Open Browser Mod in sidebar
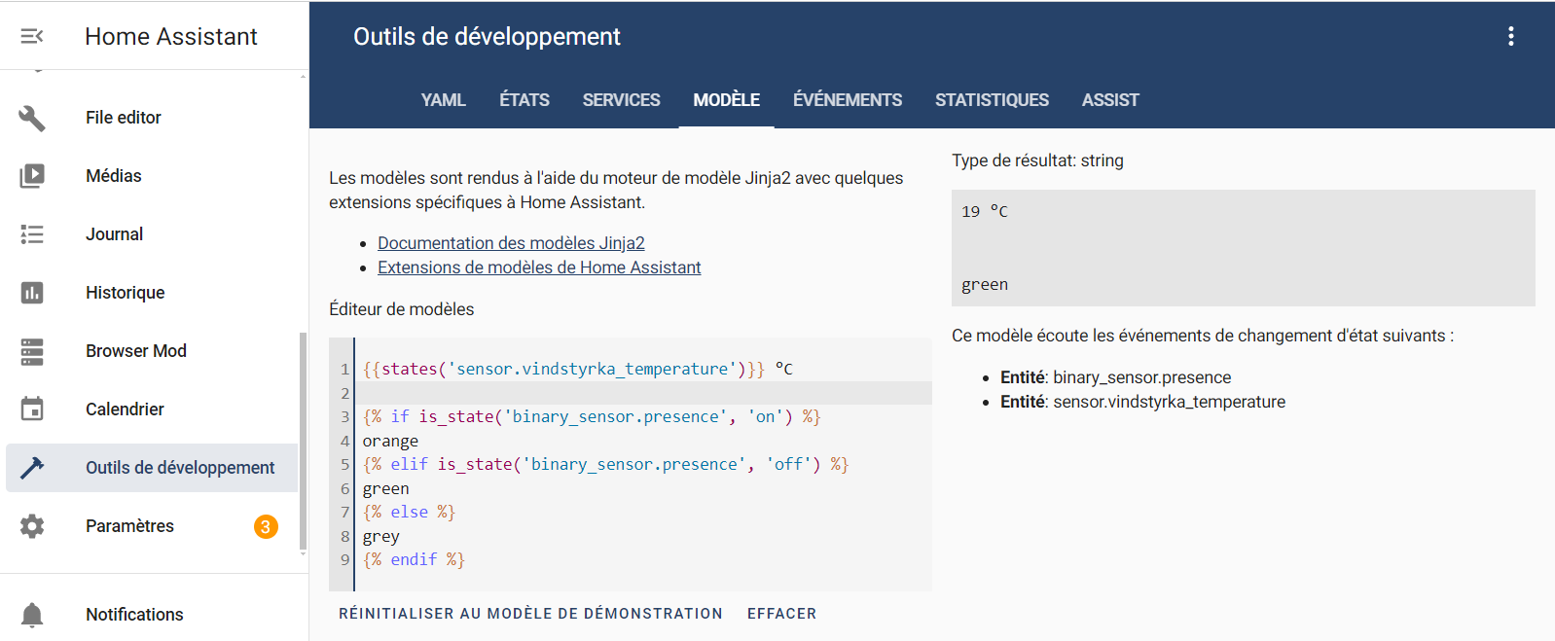The width and height of the screenshot is (1555, 641). point(152,351)
